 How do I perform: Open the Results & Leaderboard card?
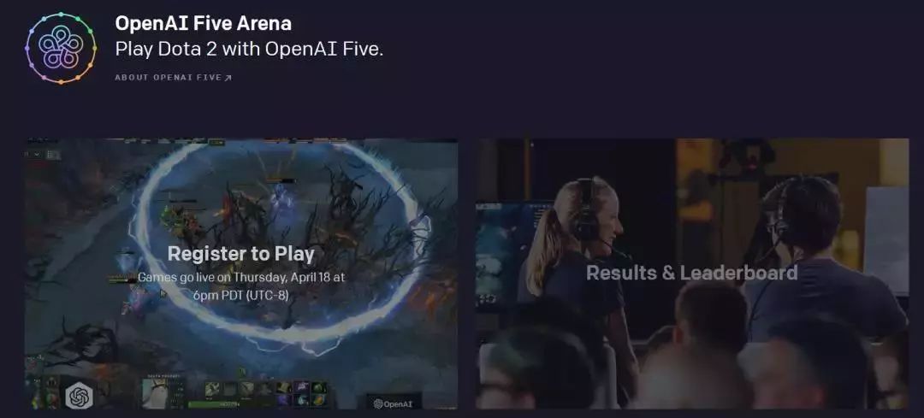(692, 274)
